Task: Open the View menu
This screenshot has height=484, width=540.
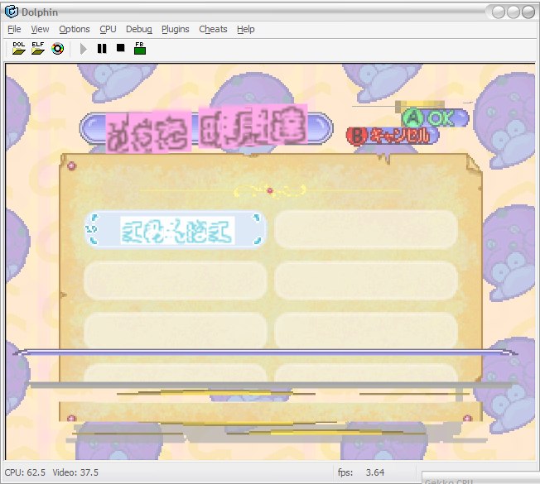Action: [40, 29]
